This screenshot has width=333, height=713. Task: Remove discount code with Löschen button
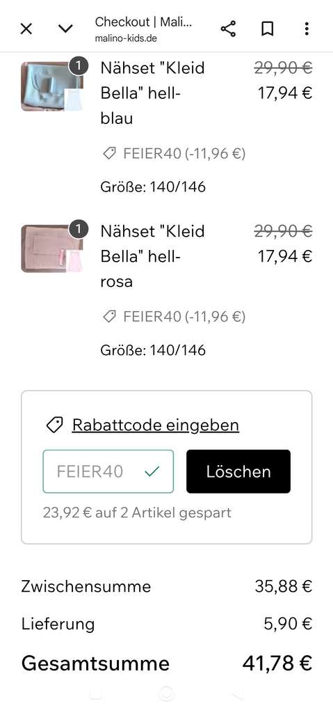[238, 471]
